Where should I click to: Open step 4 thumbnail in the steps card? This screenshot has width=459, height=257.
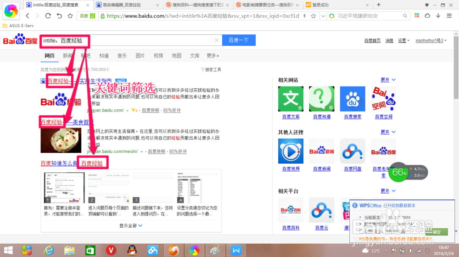click(197, 187)
